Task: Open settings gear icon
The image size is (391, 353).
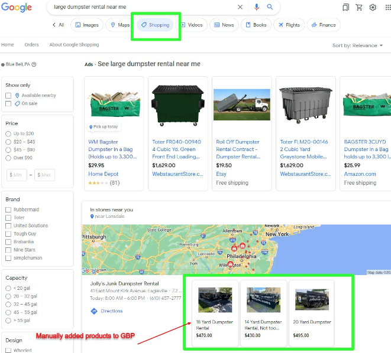Action: pos(373,8)
